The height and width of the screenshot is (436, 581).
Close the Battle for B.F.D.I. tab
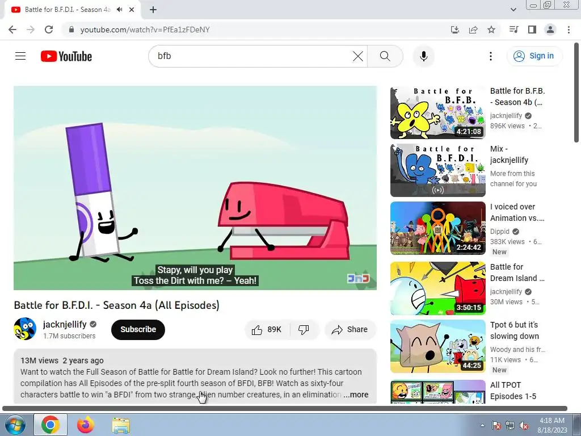pos(132,10)
